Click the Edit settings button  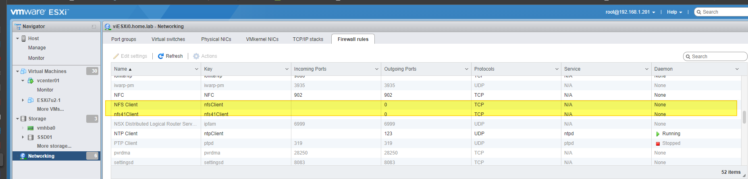coord(130,56)
